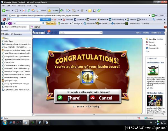
Task: Click the Yahoo logo in toolbar
Action: 10,23
